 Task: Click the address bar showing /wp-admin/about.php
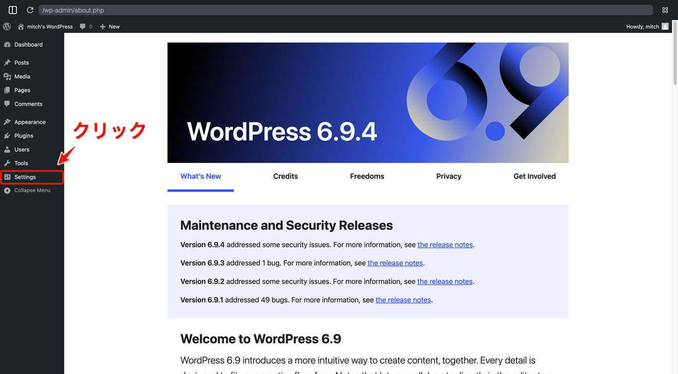click(x=346, y=10)
